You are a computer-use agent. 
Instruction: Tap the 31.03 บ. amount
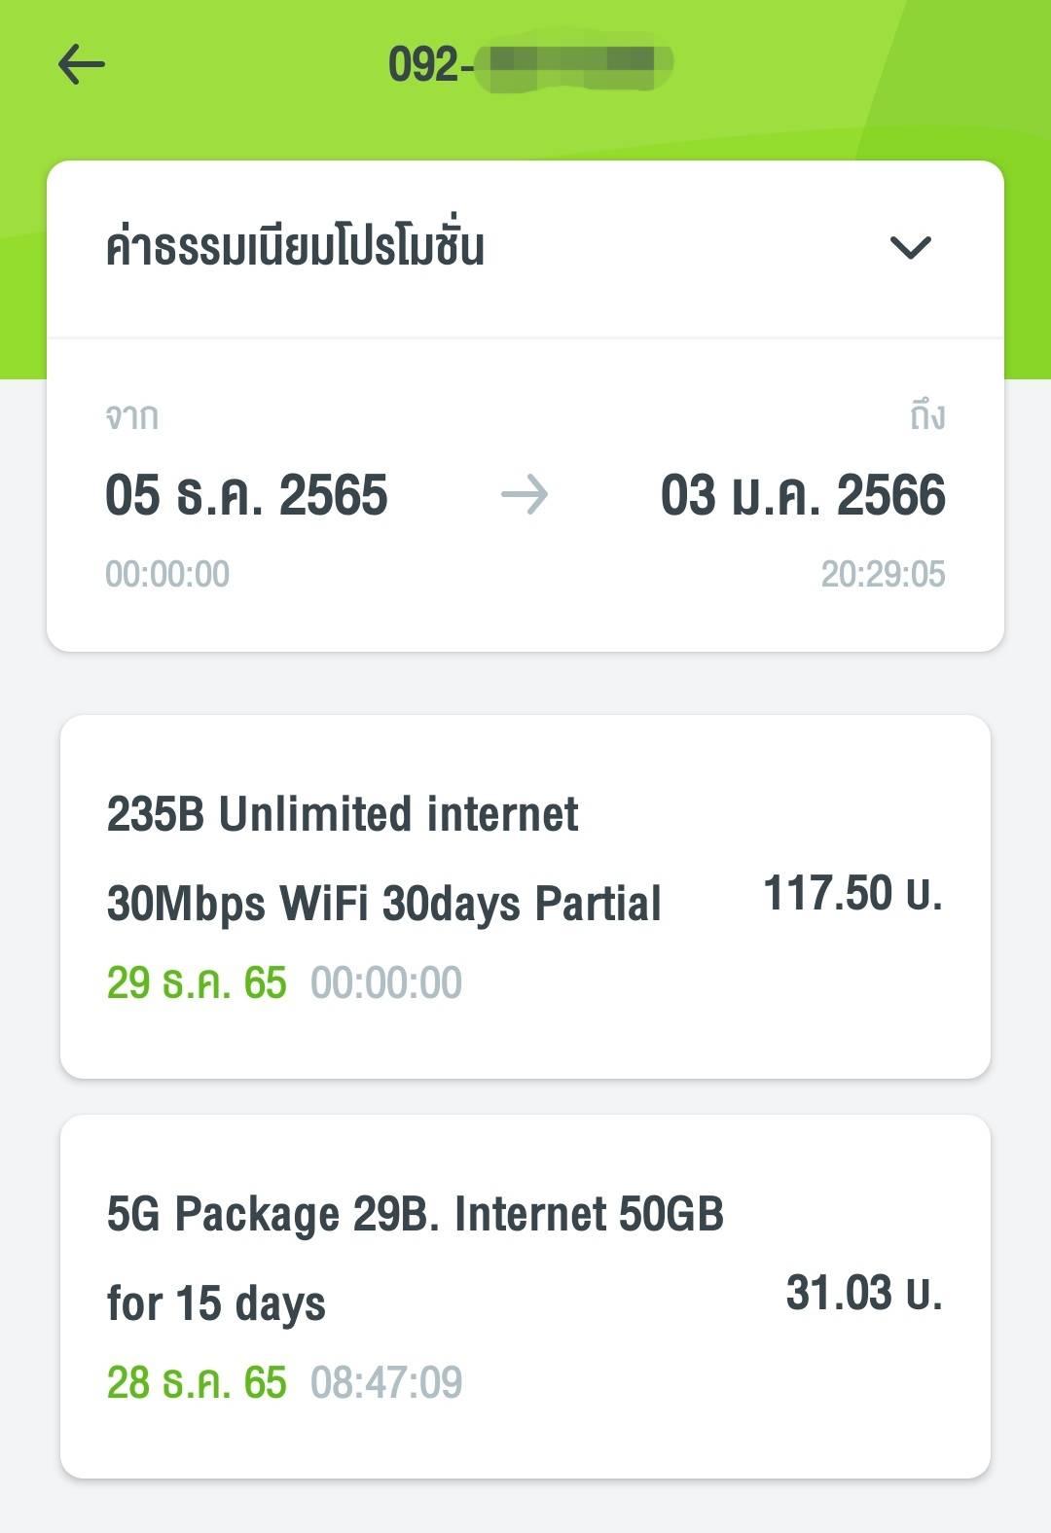[864, 1293]
